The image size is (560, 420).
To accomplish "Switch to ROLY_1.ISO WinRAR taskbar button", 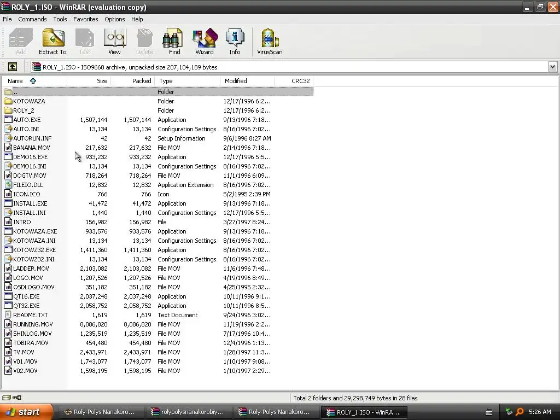I will [364, 412].
